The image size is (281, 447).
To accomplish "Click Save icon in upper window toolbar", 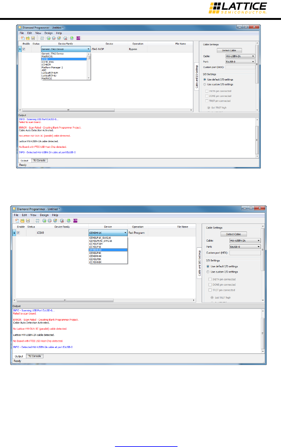I will [x=33, y=38].
